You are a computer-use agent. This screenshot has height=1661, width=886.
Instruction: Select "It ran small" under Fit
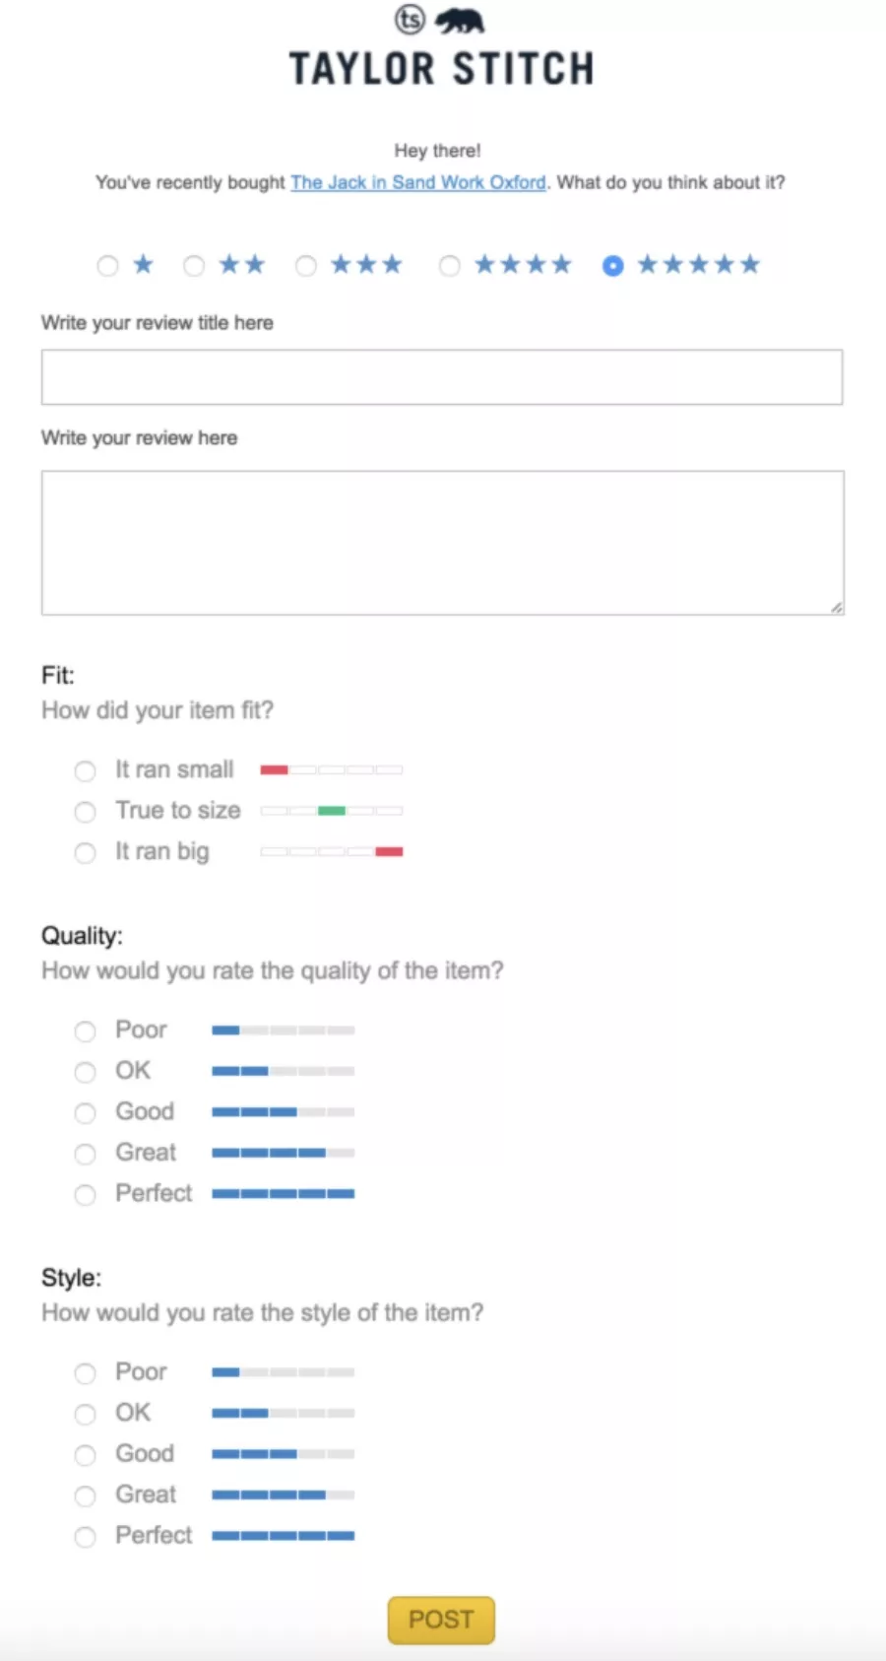(x=85, y=771)
